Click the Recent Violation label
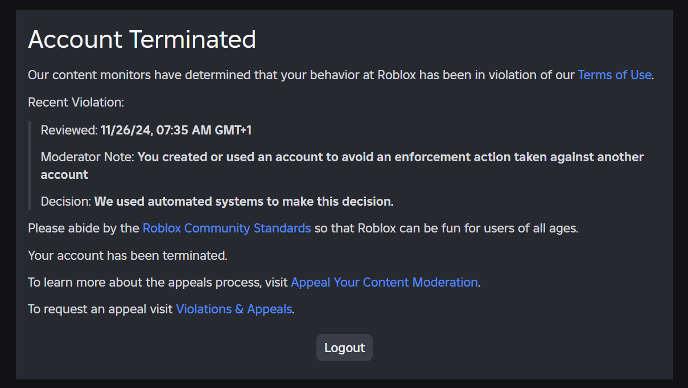The image size is (688, 388). (76, 103)
